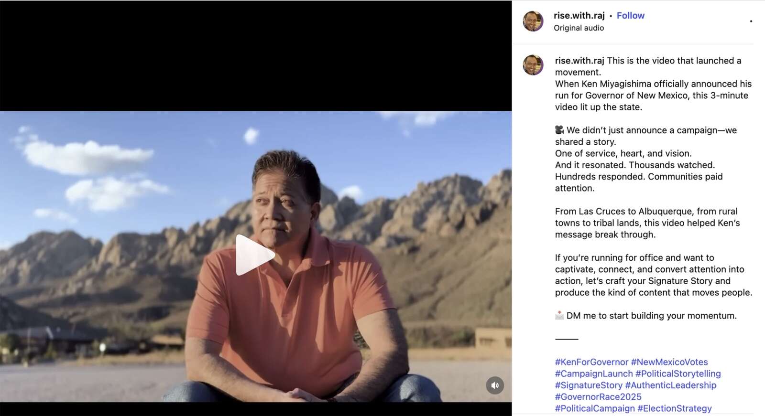Click the envelope emoji beside DM me
Viewport: 765px width, 416px height.
(559, 315)
